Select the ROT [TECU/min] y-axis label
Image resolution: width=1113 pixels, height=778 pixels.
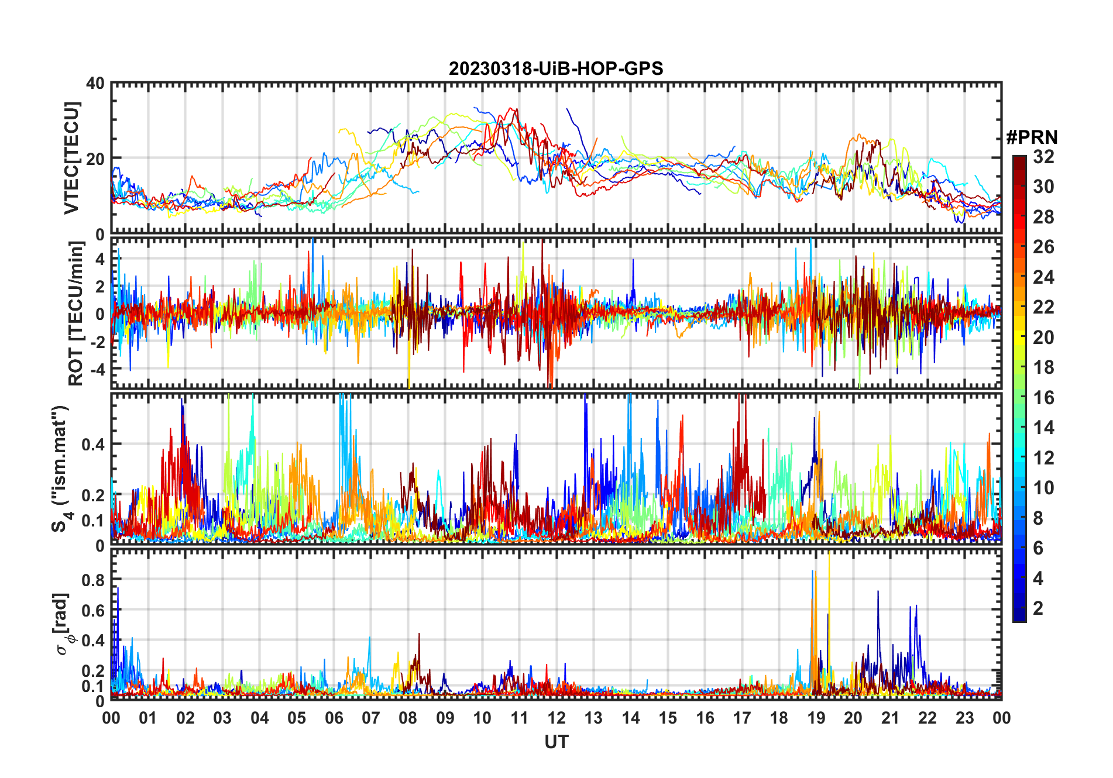(75, 314)
